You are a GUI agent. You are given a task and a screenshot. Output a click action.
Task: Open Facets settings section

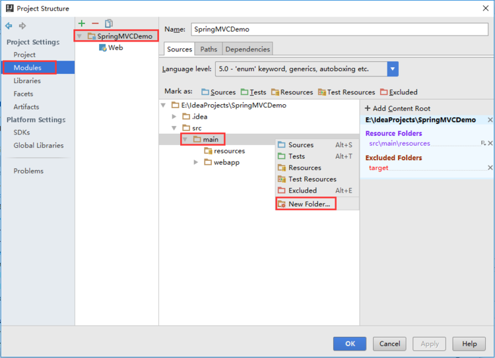click(23, 94)
